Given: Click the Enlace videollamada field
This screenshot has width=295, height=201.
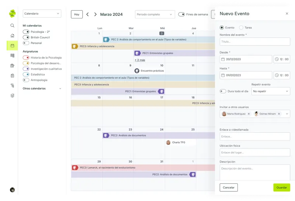Looking at the screenshot, I should (255, 136).
